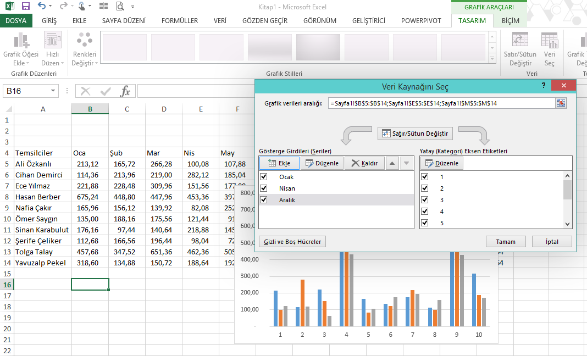587x356 pixels.
Task: Move series up with the up arrow
Action: (x=392, y=163)
